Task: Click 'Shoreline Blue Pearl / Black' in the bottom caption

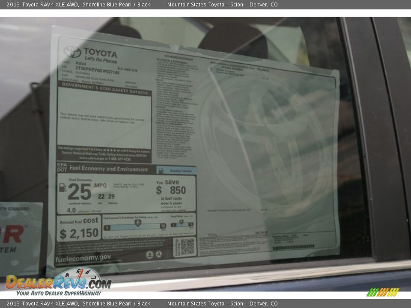Action: tap(116, 304)
